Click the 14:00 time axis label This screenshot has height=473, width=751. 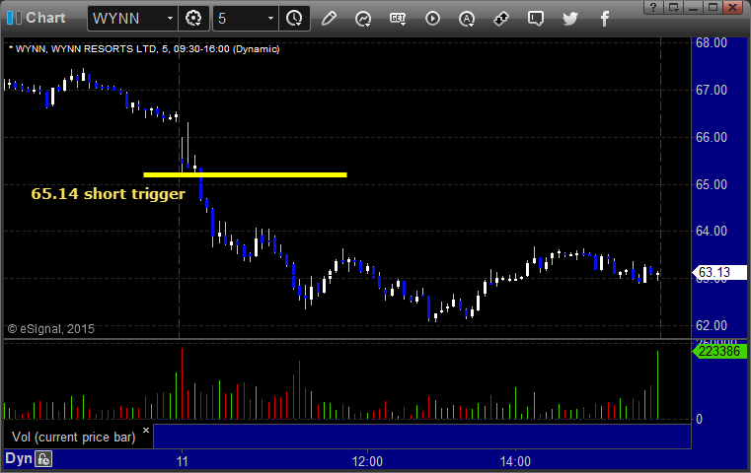515,461
